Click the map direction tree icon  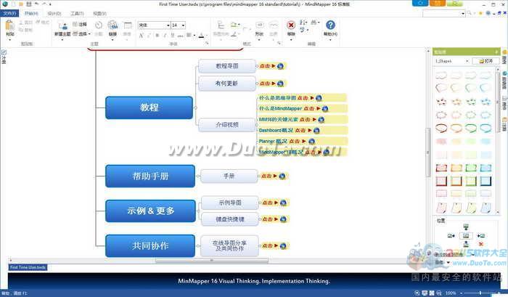tap(221, 25)
